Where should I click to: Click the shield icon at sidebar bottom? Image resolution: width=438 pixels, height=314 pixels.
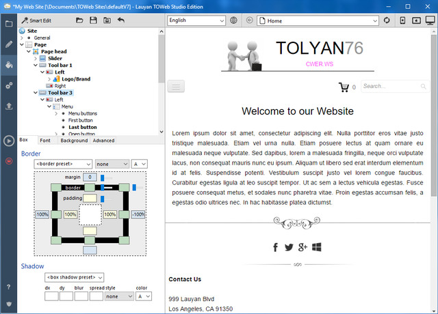tap(9, 304)
